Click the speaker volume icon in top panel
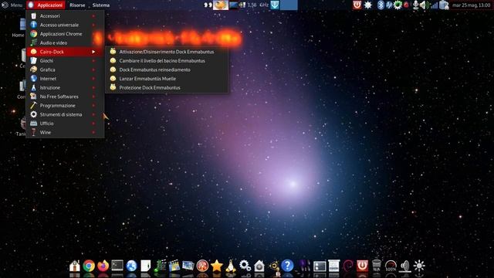This screenshot has height=278, width=494. click(424, 5)
